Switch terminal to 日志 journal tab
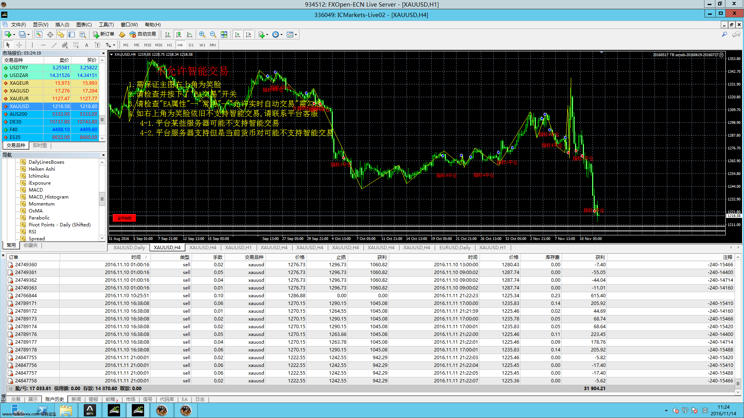The height and width of the screenshot is (418, 744). click(200, 399)
